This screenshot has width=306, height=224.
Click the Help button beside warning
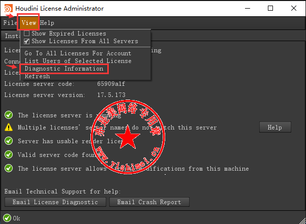pos(275,127)
